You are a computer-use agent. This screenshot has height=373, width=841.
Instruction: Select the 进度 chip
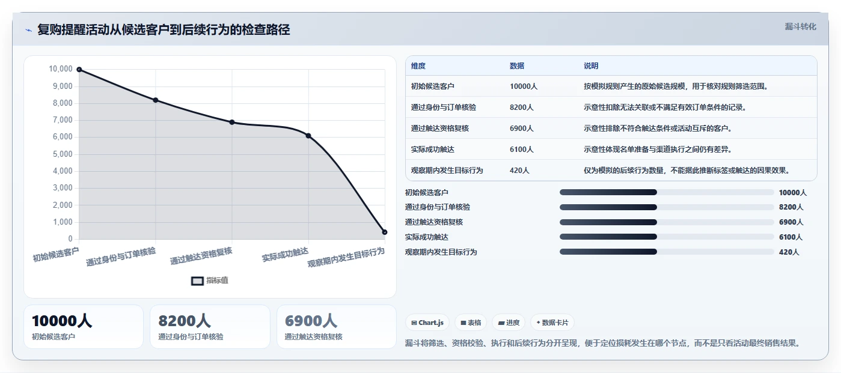click(509, 323)
